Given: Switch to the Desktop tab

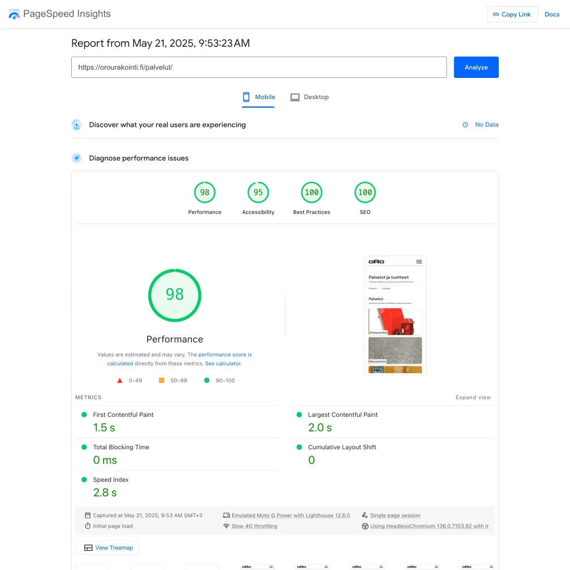Looking at the screenshot, I should pyautogui.click(x=309, y=96).
